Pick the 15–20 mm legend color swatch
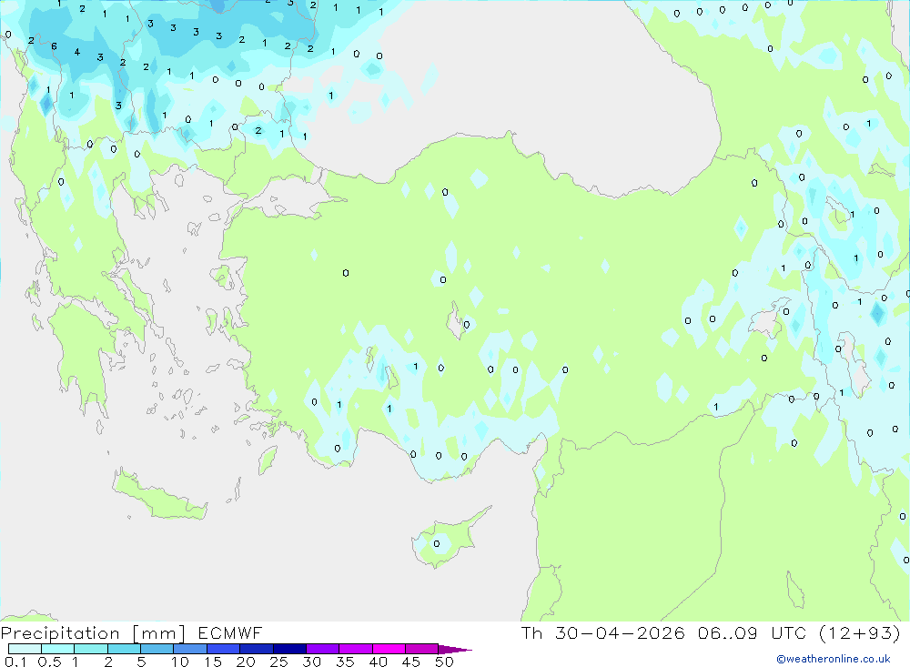 [x=224, y=649]
